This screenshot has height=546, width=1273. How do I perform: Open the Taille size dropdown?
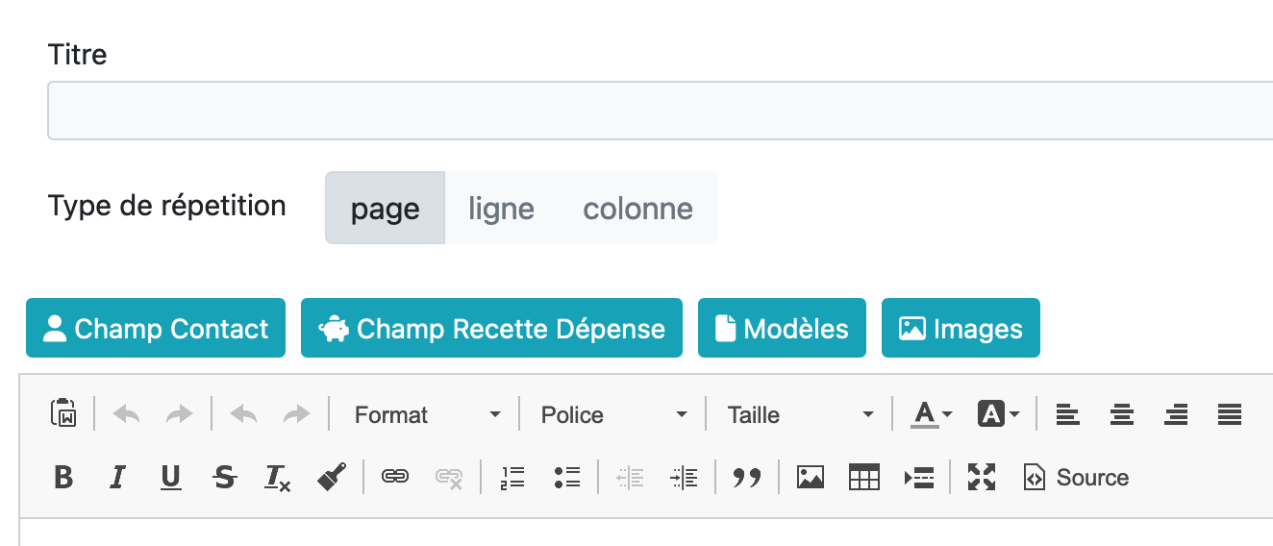[801, 414]
